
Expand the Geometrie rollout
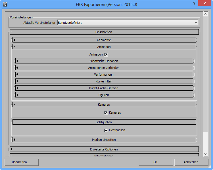click(x=104, y=40)
